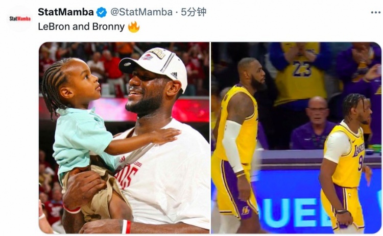Open the StatMamba profile avatar
The width and height of the screenshot is (383, 236).
point(20,19)
